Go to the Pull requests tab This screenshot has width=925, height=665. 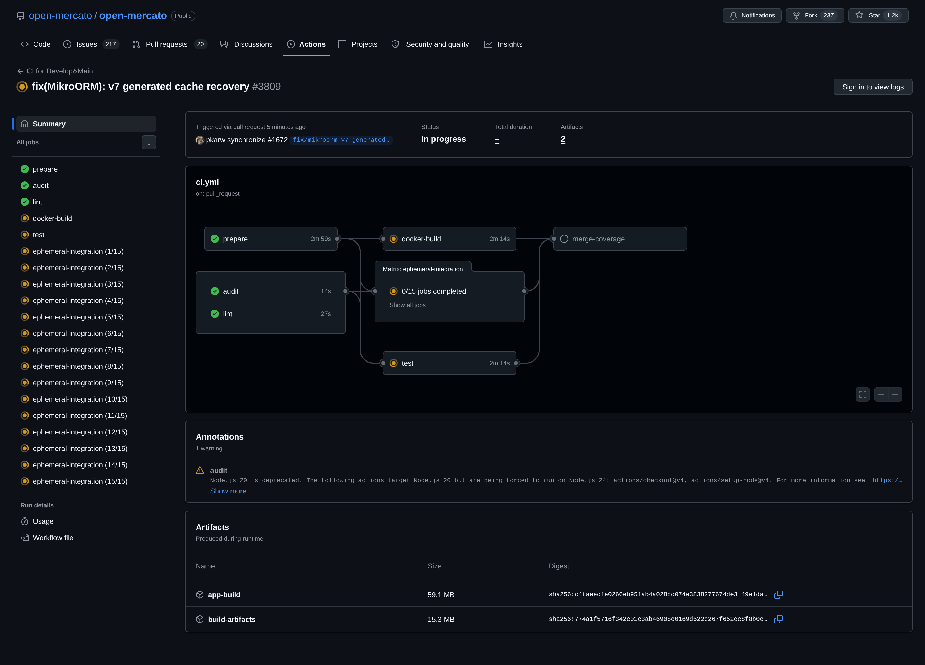point(170,44)
